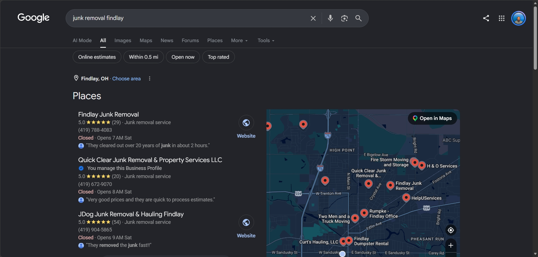Viewport: 538px width, 257px height.
Task: Click the Curt's Hauling, LLC map pin
Action: (x=343, y=241)
